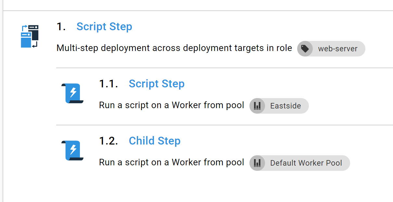This screenshot has width=393, height=202.
Task: Click the worker pool icon beside Default Worker Pool
Action: pos(257,163)
